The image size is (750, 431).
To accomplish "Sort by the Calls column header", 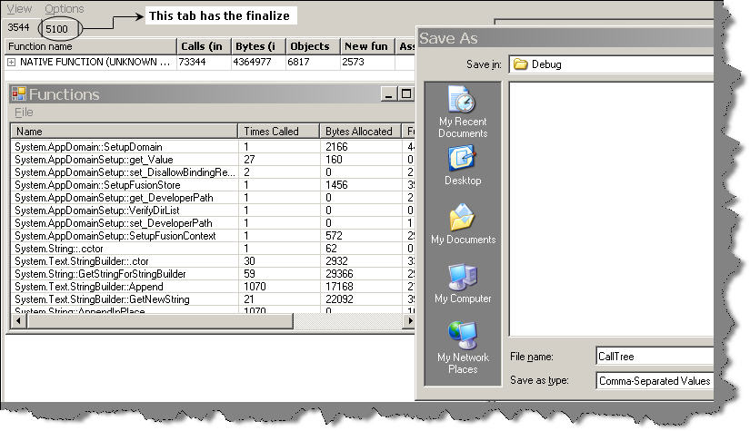I will tap(204, 46).
